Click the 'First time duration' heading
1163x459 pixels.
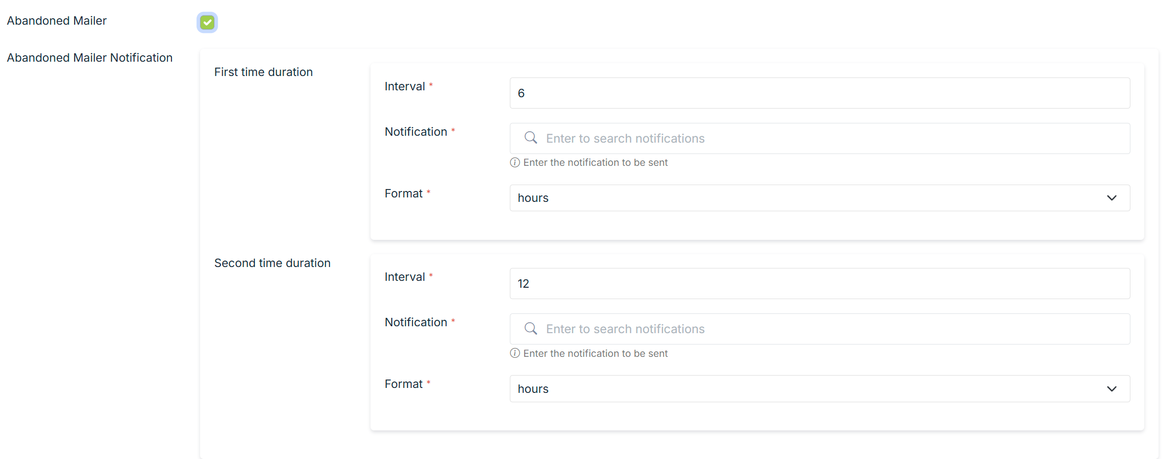[x=263, y=72]
